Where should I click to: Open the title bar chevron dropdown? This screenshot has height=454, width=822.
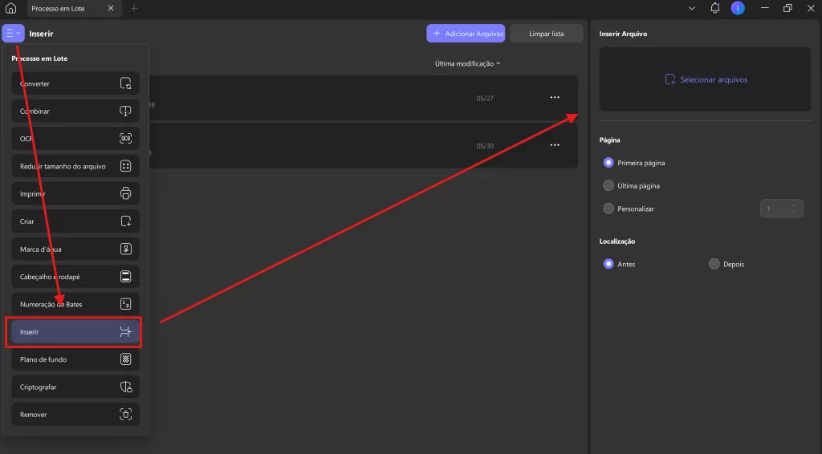click(691, 8)
